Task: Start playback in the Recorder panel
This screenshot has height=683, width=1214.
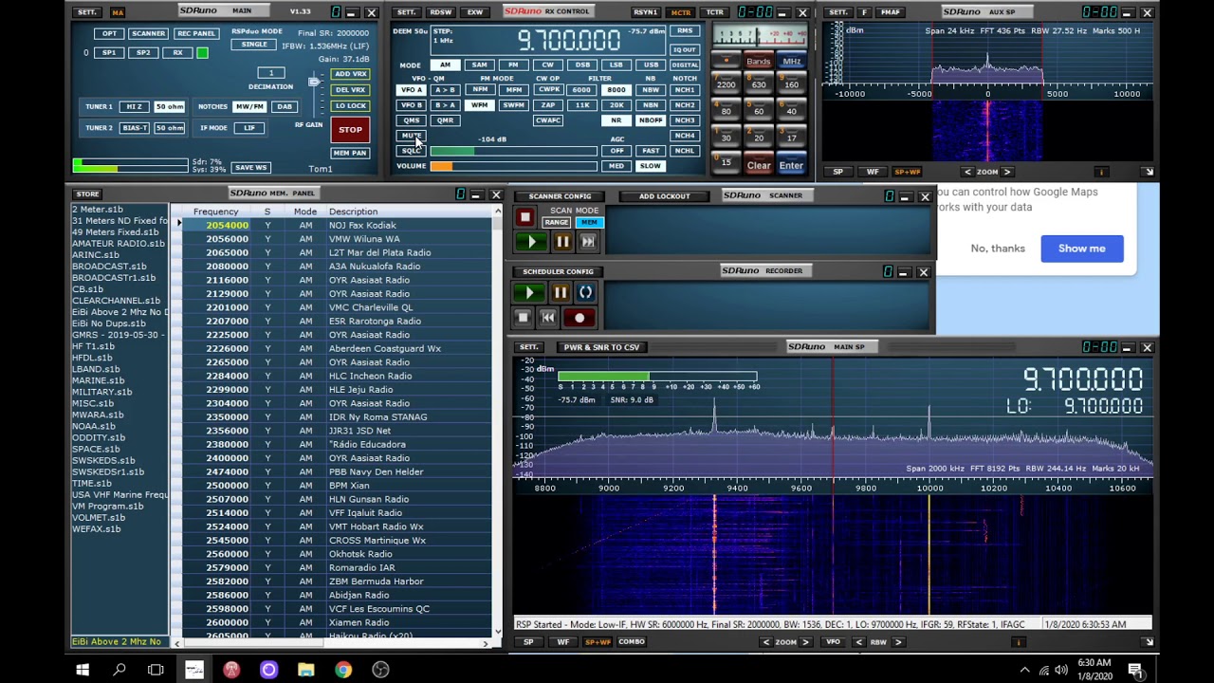Action: [x=531, y=293]
